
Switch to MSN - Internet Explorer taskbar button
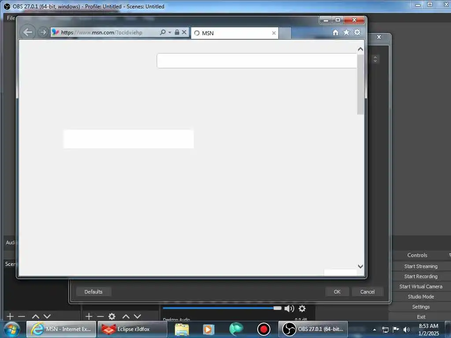pos(61,329)
